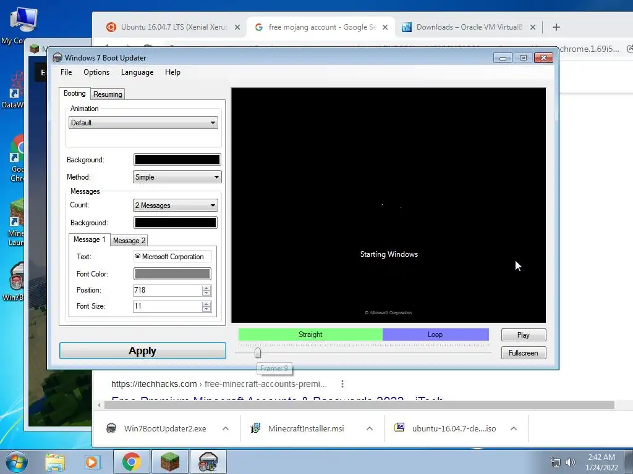Switch to the Message 2 tab
The image size is (633, 474).
tap(129, 241)
